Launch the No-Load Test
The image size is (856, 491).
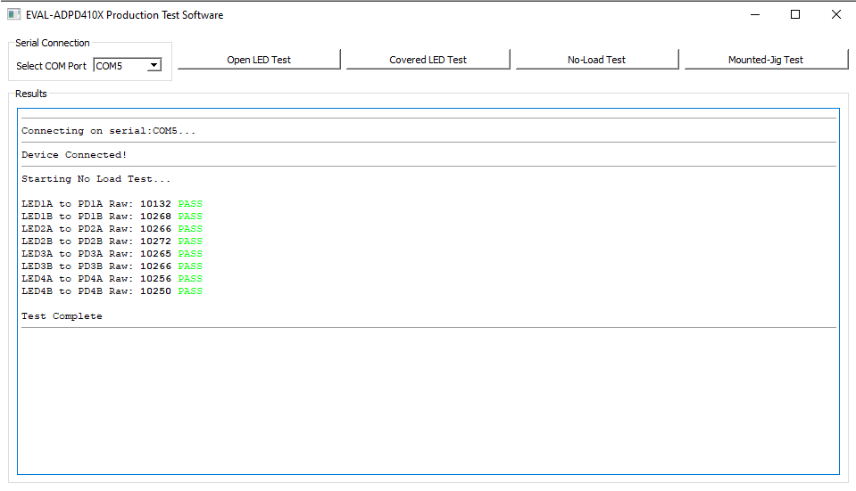pyautogui.click(x=596, y=60)
